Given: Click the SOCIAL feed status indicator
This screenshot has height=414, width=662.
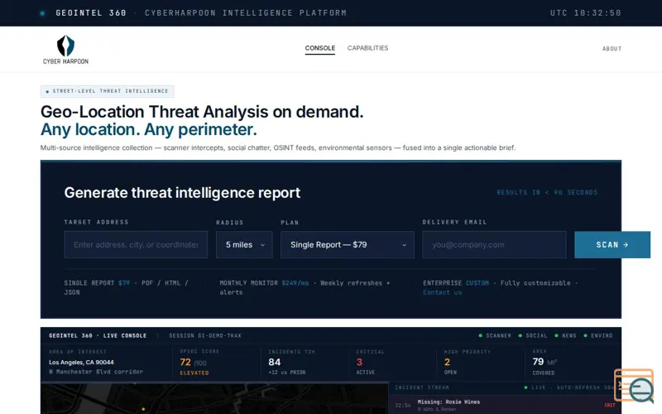Looking at the screenshot, I should tap(533, 335).
